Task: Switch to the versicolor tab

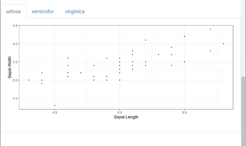Action: click(x=43, y=11)
